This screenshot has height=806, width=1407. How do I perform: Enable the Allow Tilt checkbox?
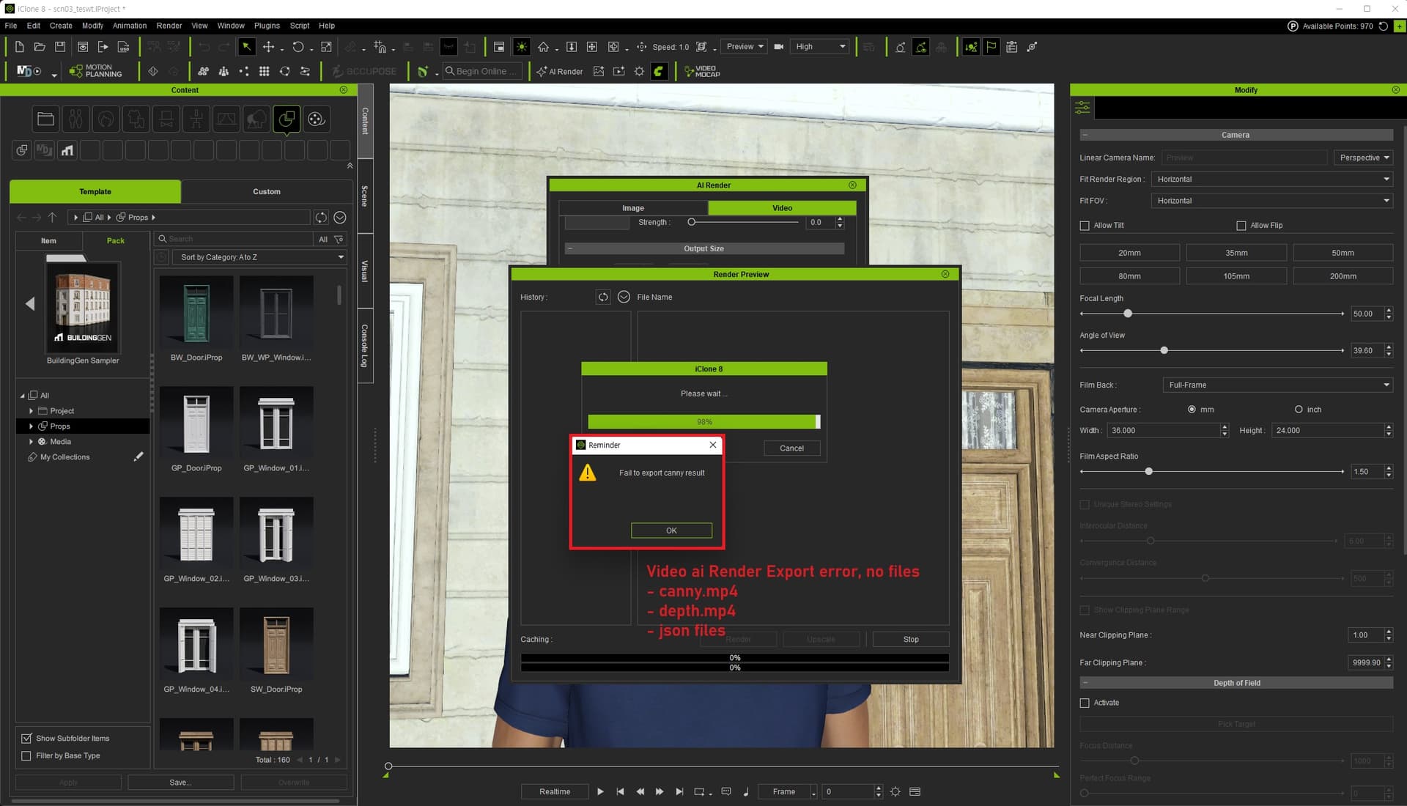[x=1085, y=226]
